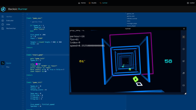Click the Backsic hexagon logo
This screenshot has height=110, width=196.
click(x=3, y=9)
